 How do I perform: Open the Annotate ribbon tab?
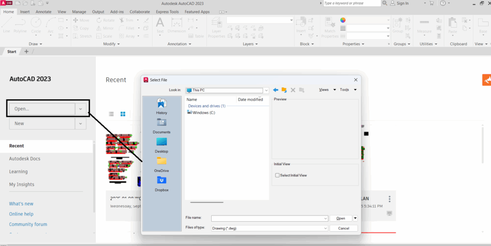pyautogui.click(x=43, y=11)
